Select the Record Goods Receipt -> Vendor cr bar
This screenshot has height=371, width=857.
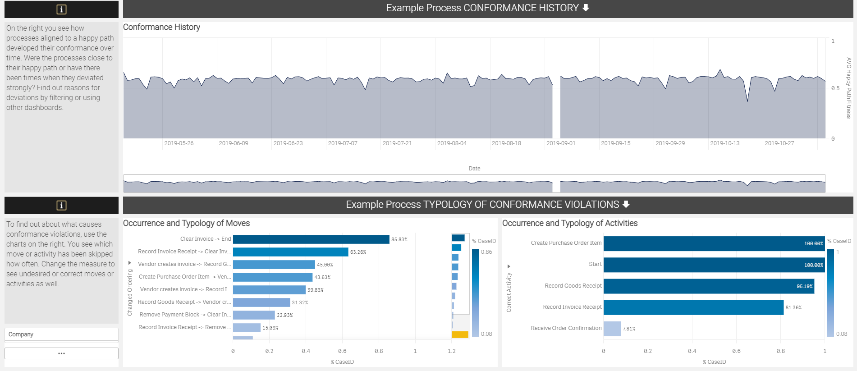(261, 302)
